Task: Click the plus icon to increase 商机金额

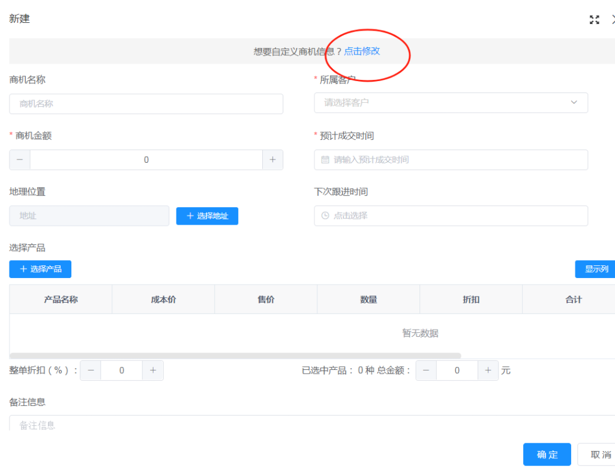Action: [x=272, y=160]
